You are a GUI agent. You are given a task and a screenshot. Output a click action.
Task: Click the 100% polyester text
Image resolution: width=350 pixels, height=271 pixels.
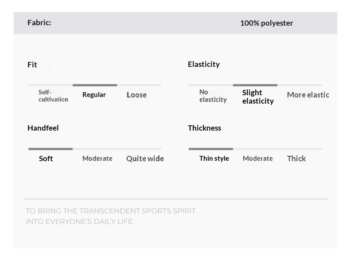[267, 23]
